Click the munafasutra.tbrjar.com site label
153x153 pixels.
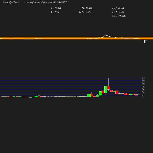pos(39,2)
